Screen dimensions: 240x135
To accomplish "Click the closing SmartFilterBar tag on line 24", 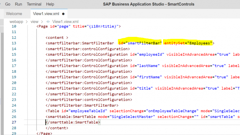I will pos(82,105).
